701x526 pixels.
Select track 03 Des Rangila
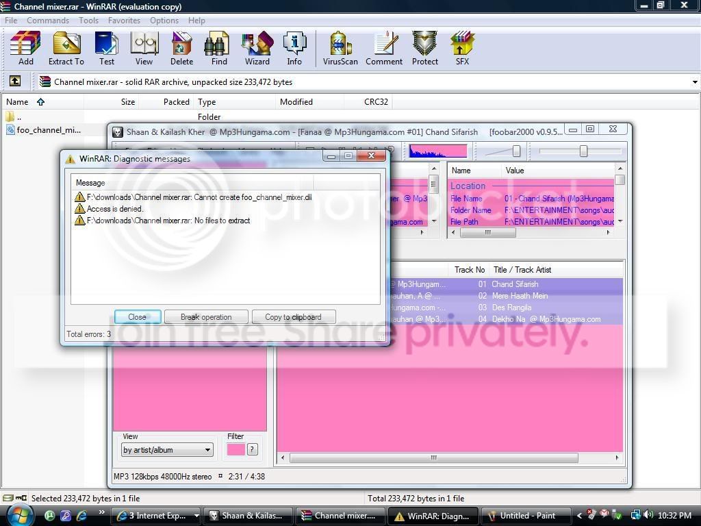[507, 308]
